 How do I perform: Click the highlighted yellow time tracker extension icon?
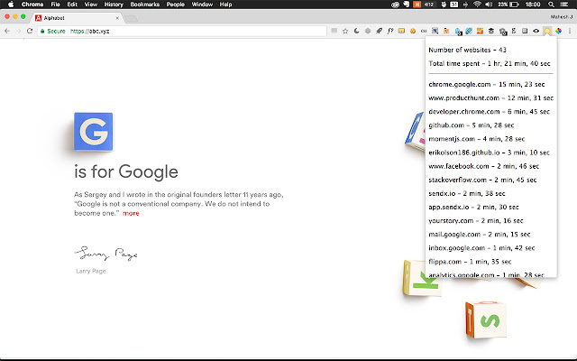[547, 31]
